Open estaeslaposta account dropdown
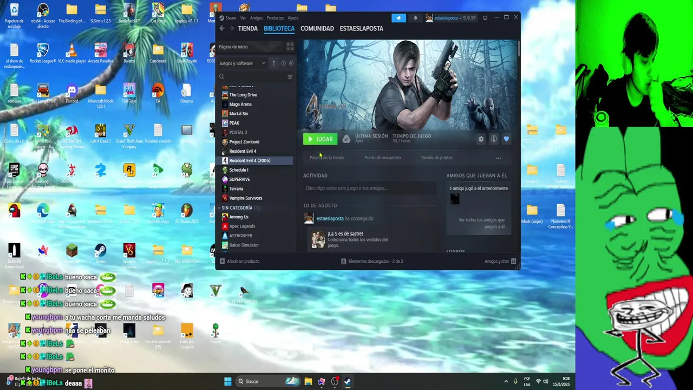This screenshot has width=693, height=390. (x=450, y=18)
